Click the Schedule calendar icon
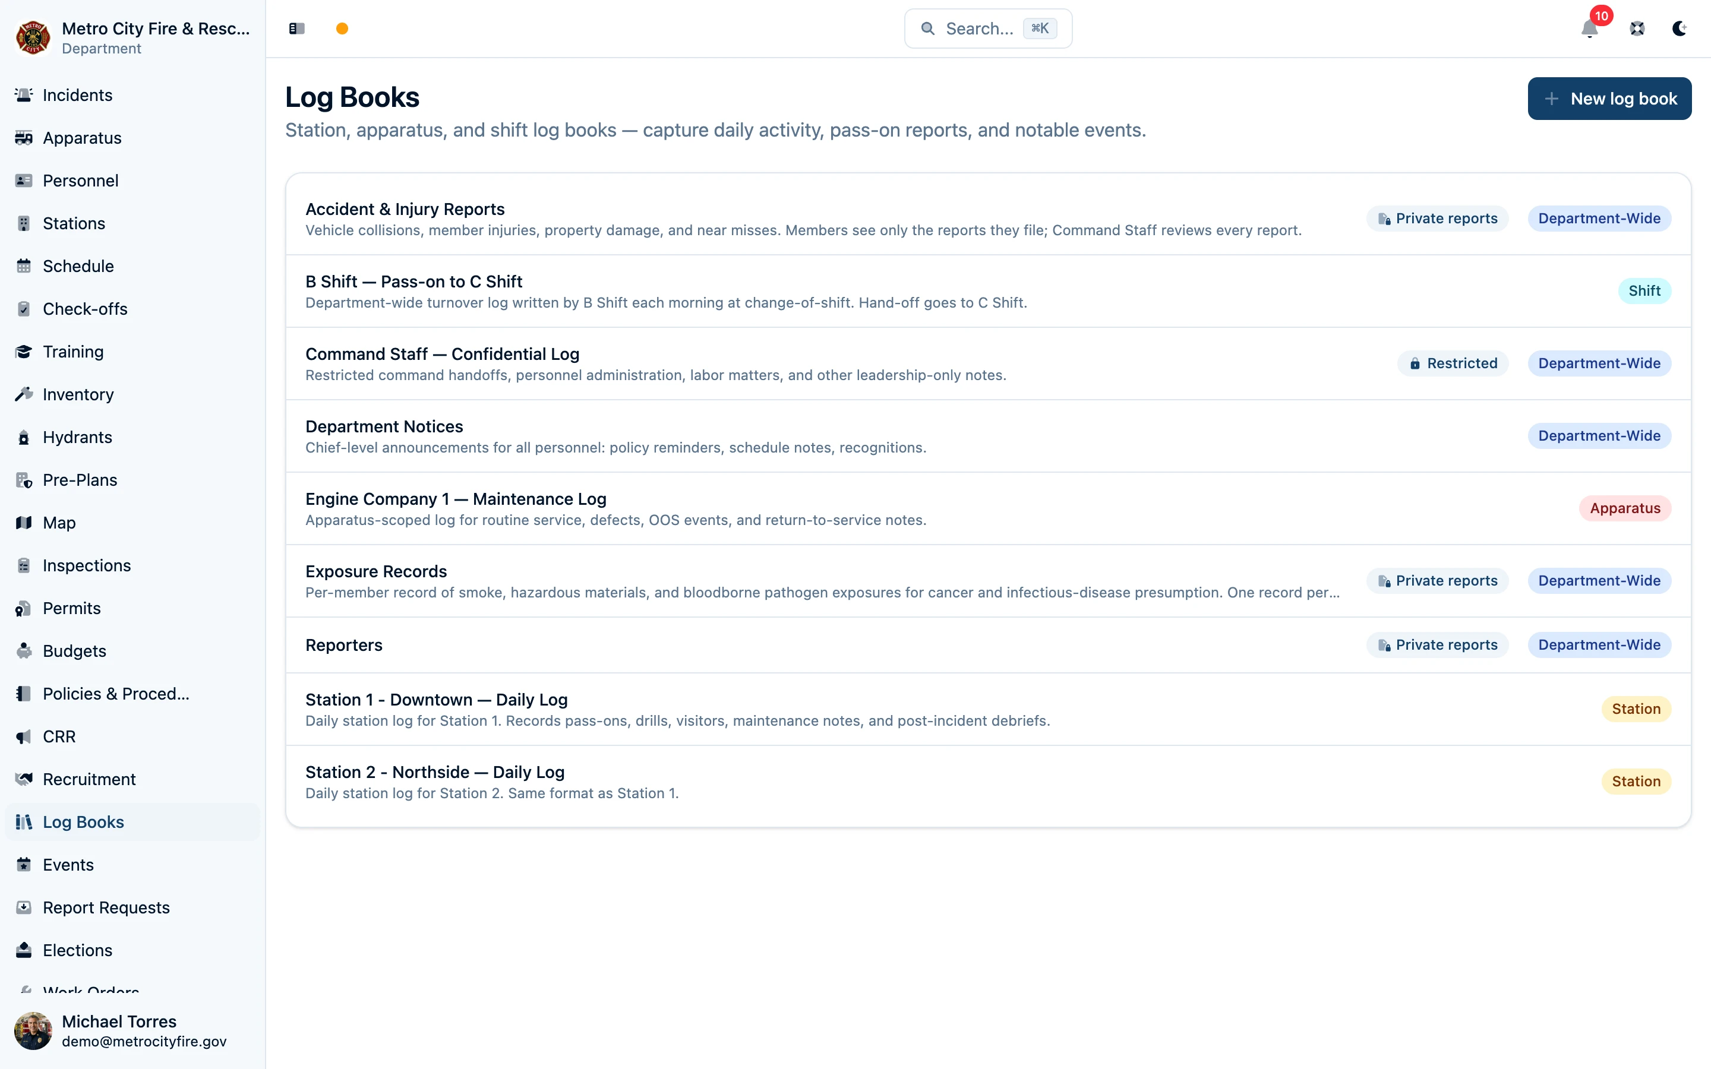 pyautogui.click(x=24, y=266)
